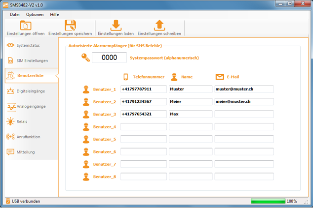
Task: Click the Systempasswort field showing 0000
Action: click(109, 58)
